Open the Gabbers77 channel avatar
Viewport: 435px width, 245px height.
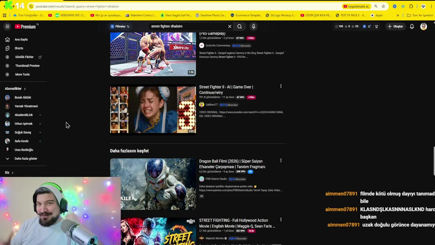(202, 105)
